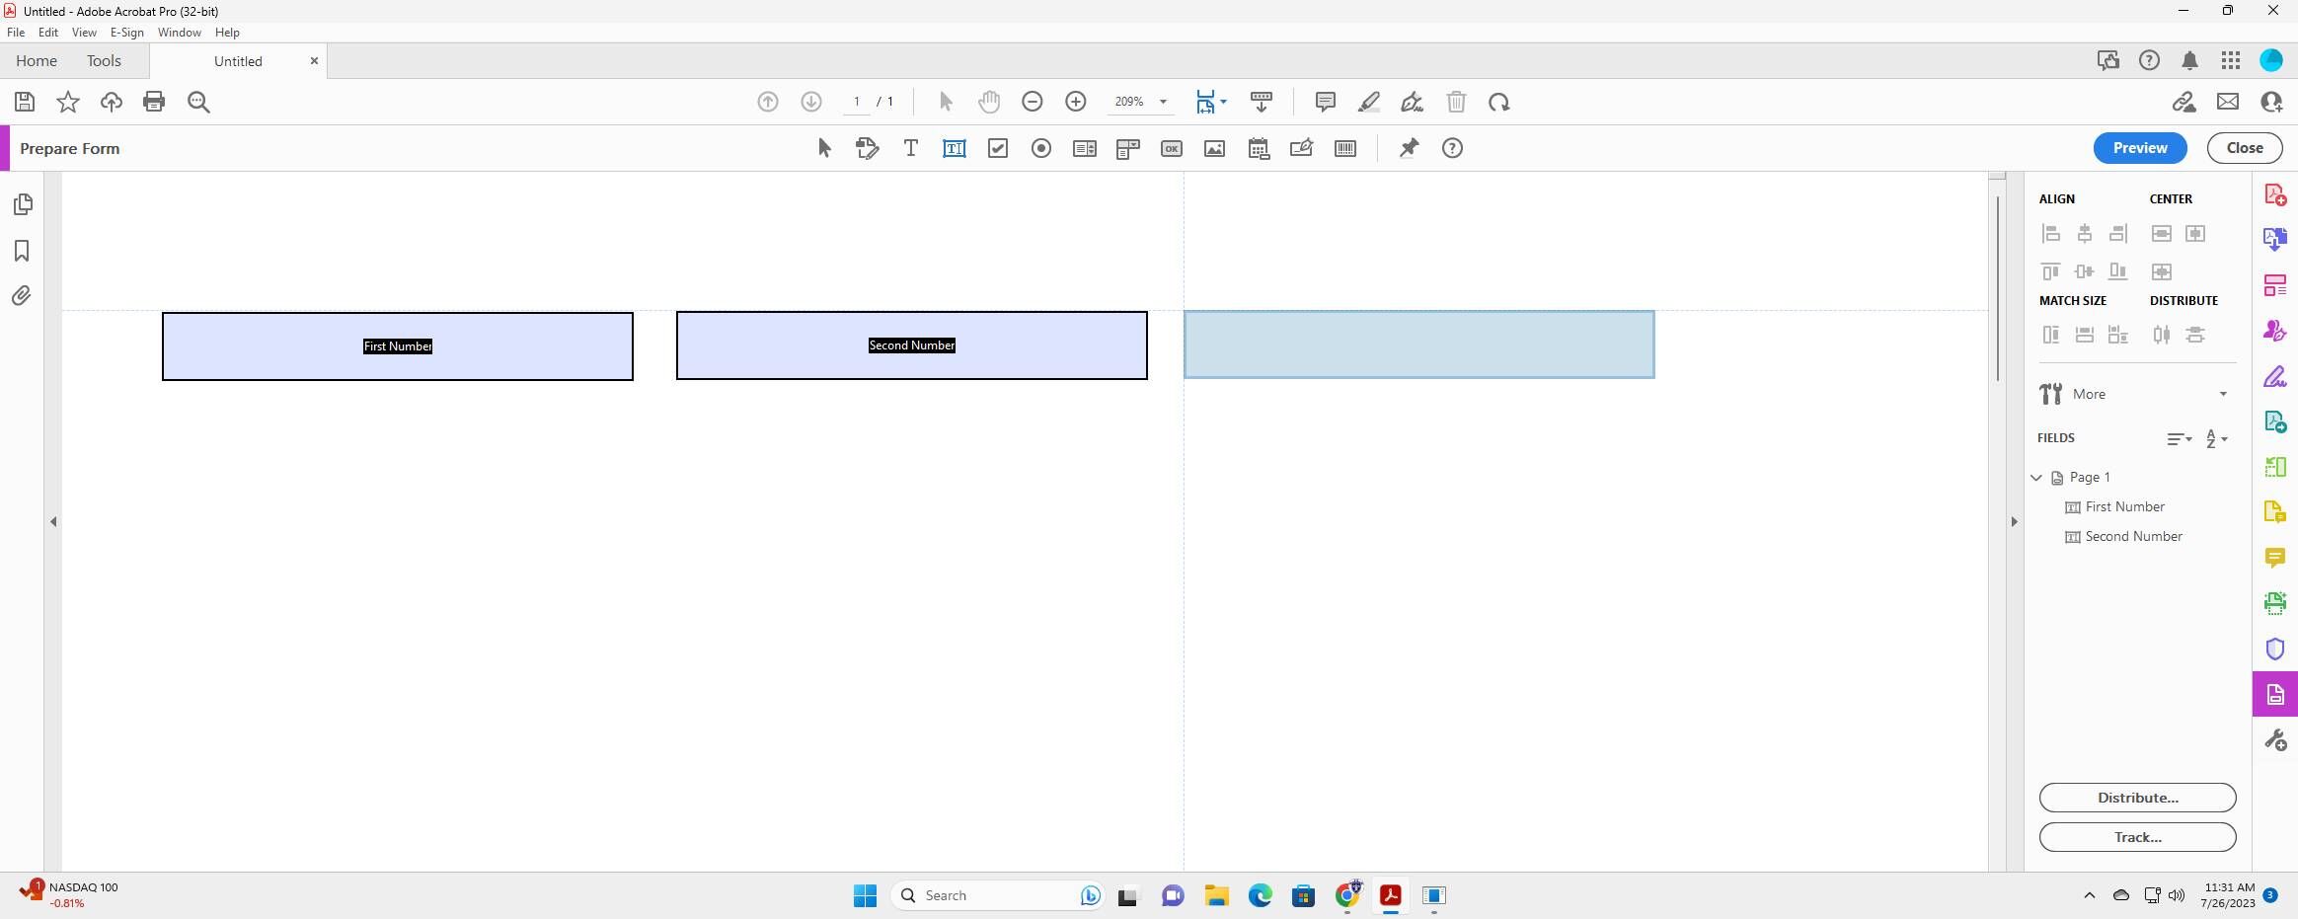Click the Distribute button

click(2136, 798)
